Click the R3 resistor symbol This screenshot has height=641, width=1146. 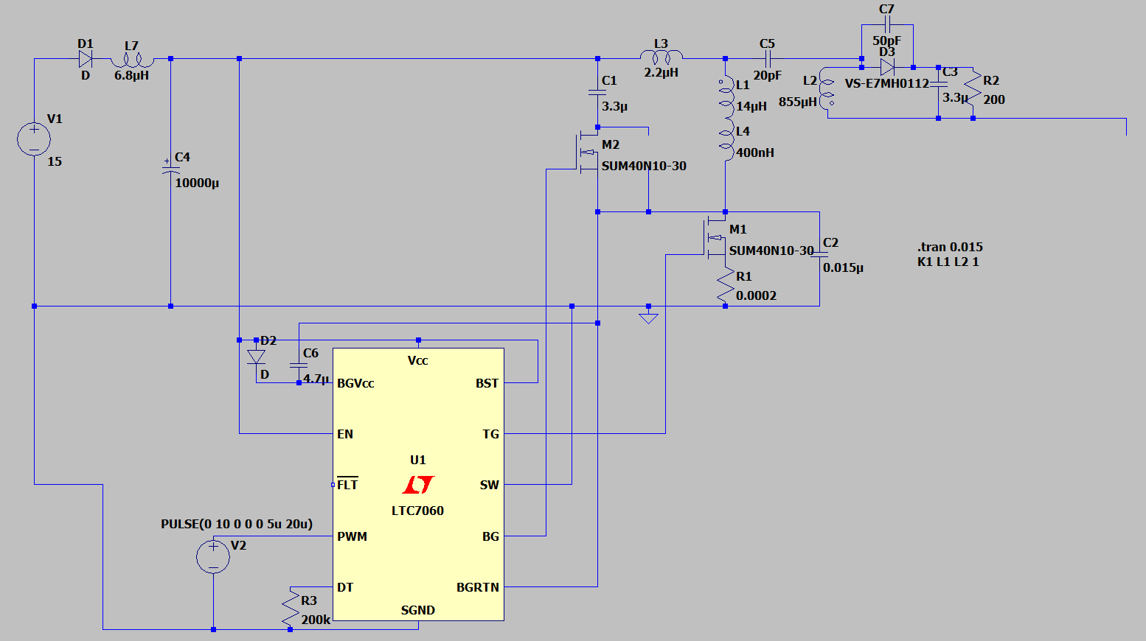(291, 608)
